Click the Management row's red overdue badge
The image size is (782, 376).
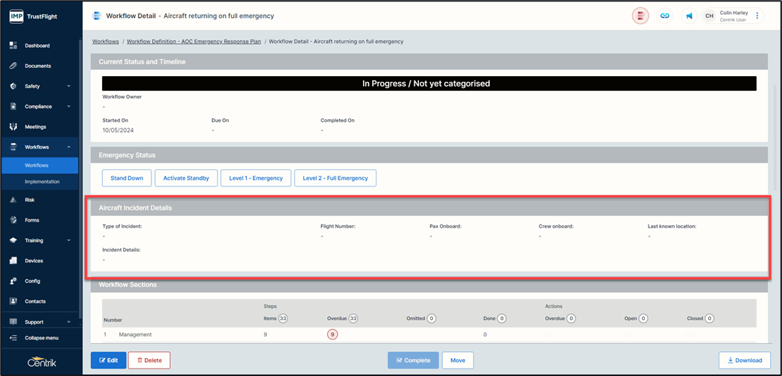click(x=332, y=334)
